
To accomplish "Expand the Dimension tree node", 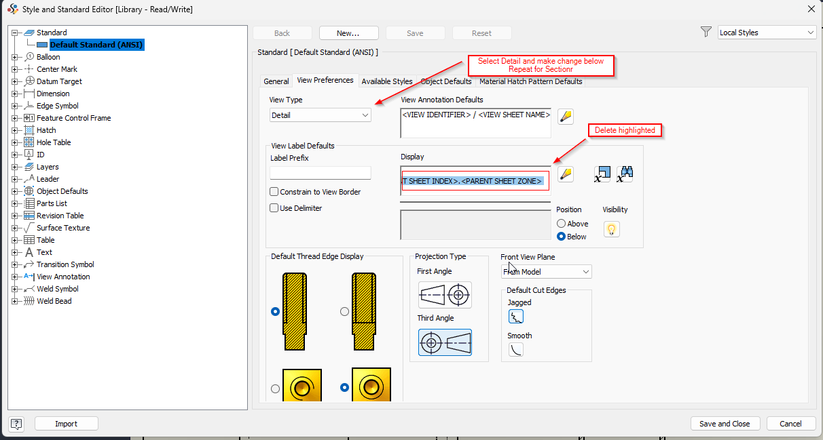I will click(16, 94).
